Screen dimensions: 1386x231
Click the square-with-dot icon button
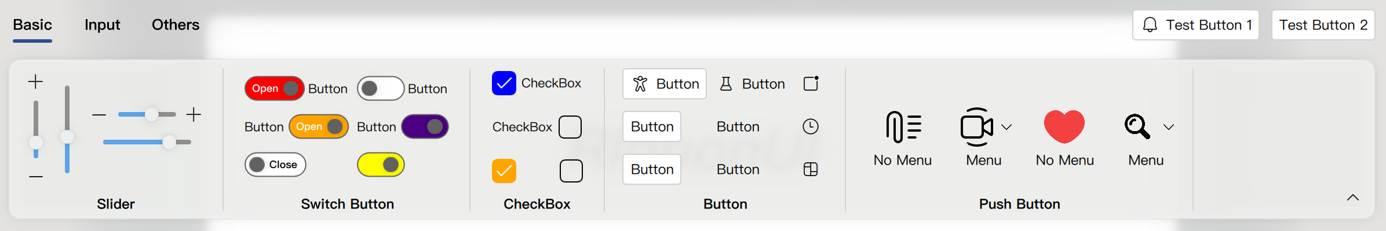[x=811, y=84]
